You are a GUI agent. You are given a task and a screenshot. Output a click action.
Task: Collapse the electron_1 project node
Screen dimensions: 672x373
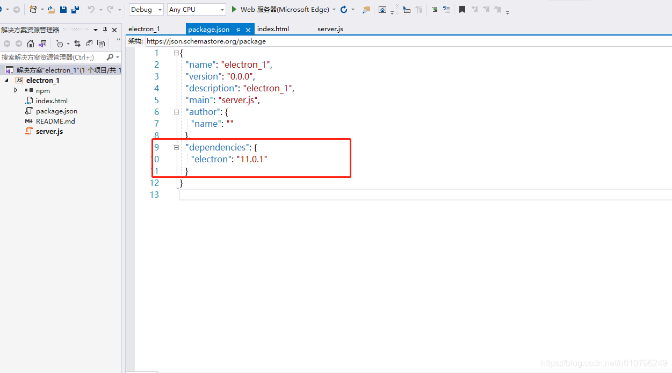click(7, 80)
